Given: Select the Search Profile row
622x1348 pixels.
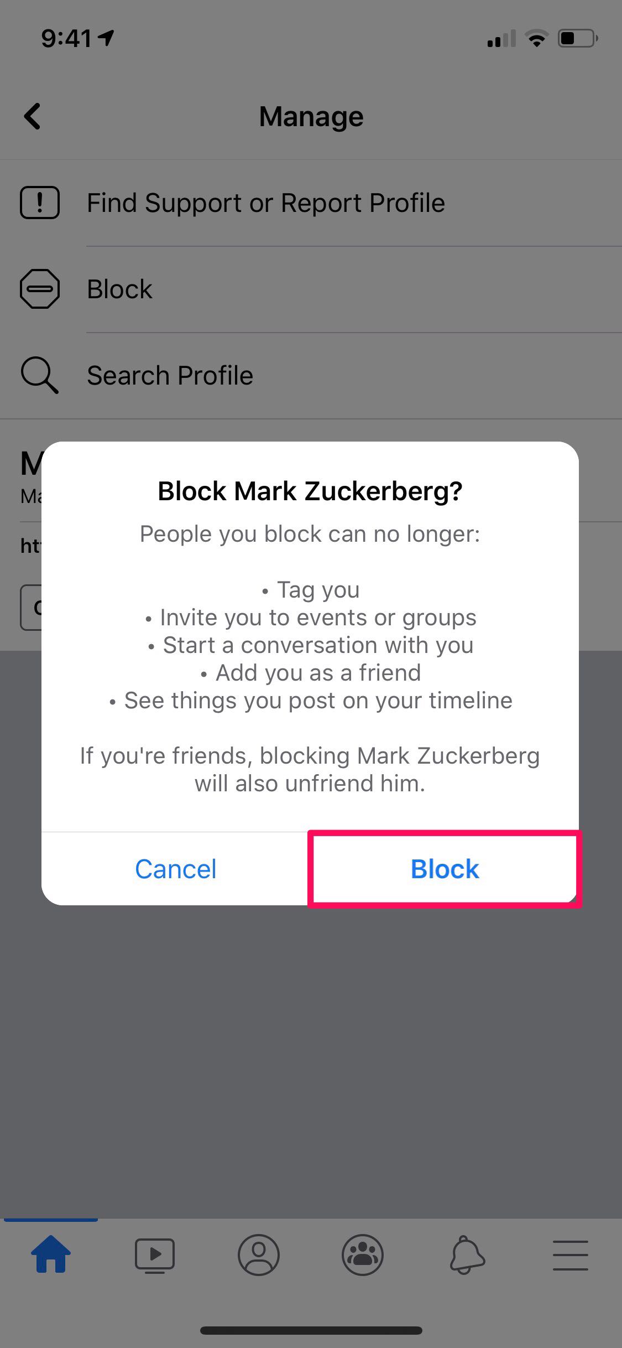Looking at the screenshot, I should (x=170, y=375).
